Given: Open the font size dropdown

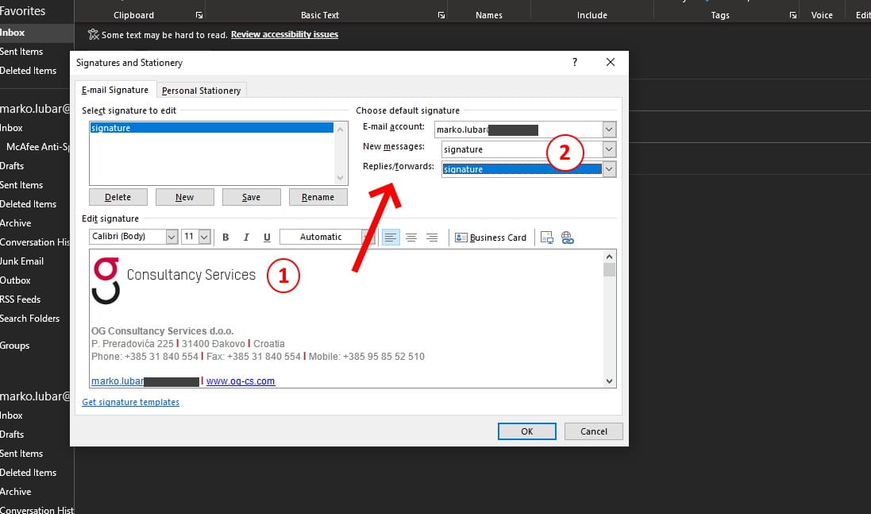Looking at the screenshot, I should [x=205, y=237].
